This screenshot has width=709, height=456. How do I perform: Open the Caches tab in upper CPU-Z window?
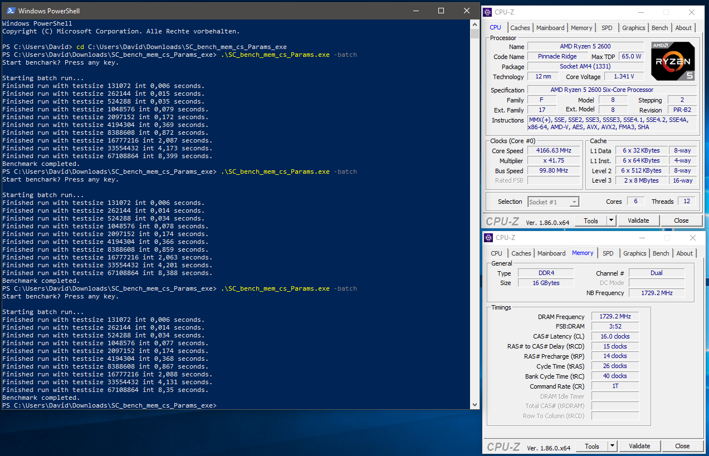tap(520, 28)
